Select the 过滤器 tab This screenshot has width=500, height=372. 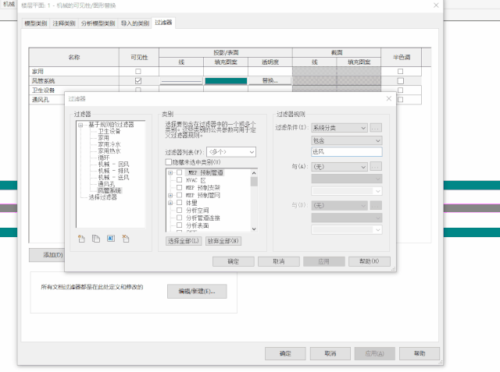pyautogui.click(x=163, y=23)
